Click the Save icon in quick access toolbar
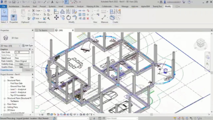 pyautogui.click(x=14, y=2)
